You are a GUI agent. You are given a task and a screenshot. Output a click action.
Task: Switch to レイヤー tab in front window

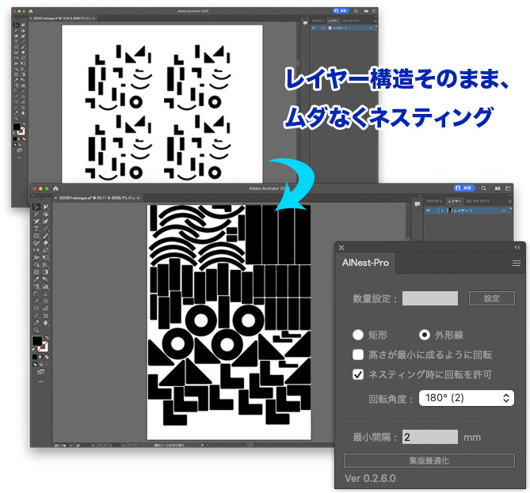click(455, 201)
